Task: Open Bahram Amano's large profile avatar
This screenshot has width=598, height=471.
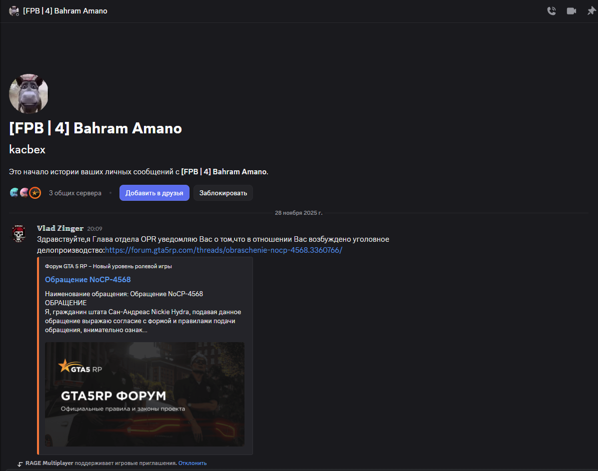Action: point(28,93)
